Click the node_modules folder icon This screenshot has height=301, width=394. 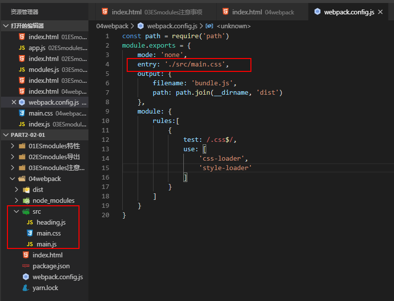coord(26,201)
